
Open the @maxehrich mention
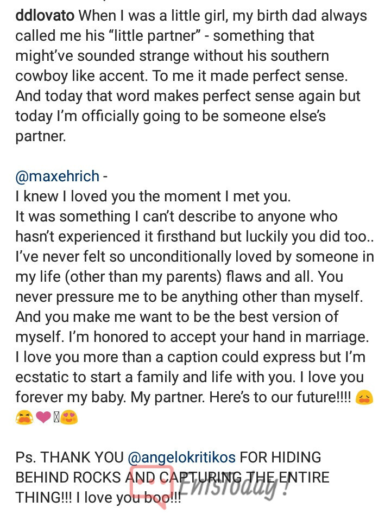pyautogui.click(x=58, y=176)
